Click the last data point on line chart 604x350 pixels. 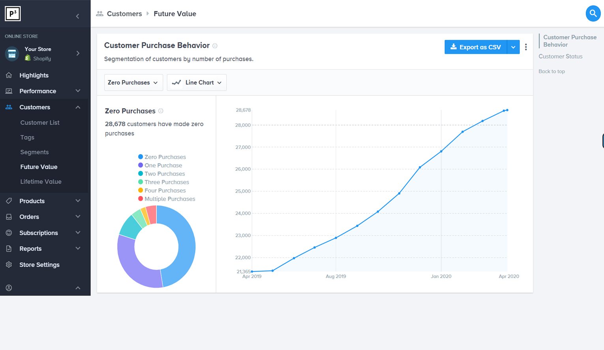click(507, 110)
